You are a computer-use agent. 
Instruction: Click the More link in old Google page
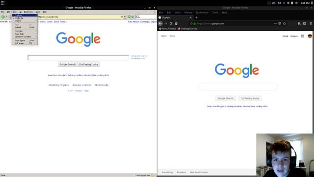(63, 22)
